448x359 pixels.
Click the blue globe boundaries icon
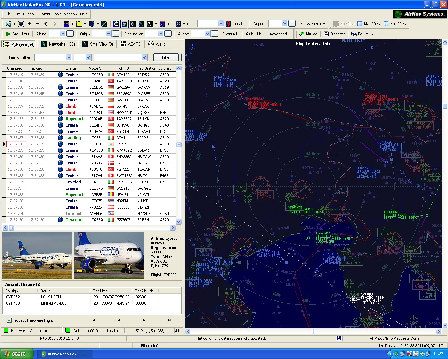pos(92,24)
